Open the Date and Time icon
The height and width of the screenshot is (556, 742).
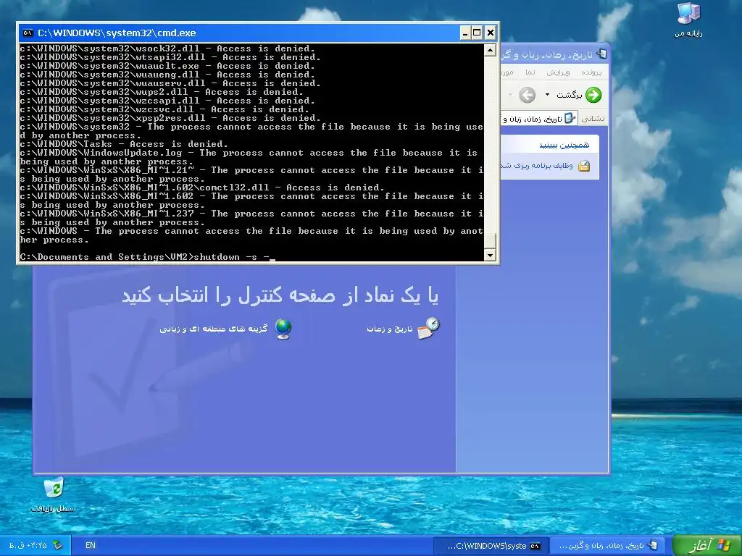[x=429, y=328]
